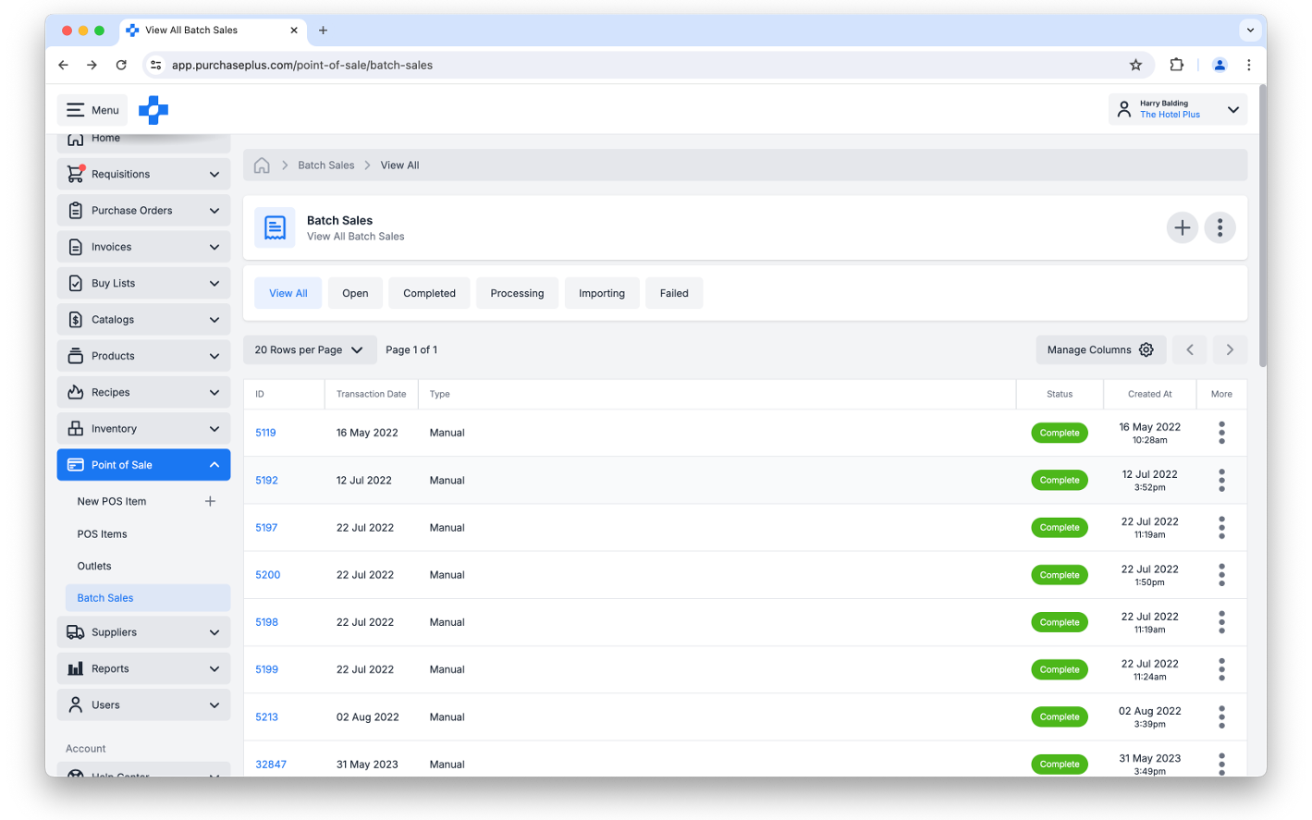Viewport: 1312px width, 820px height.
Task: Switch to the Completed filter tab
Action: (429, 293)
